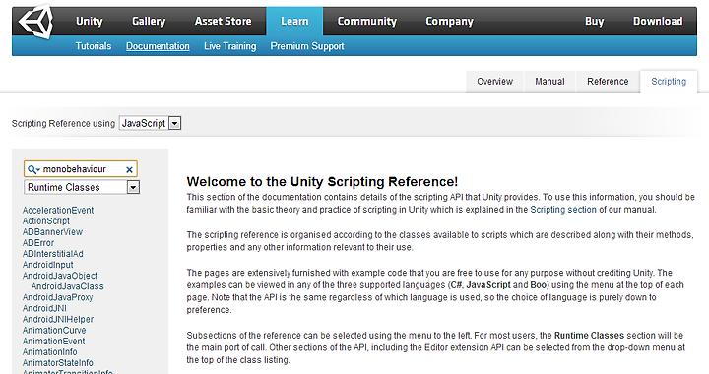Open the Community menu item
This screenshot has width=709, height=374.
(366, 22)
